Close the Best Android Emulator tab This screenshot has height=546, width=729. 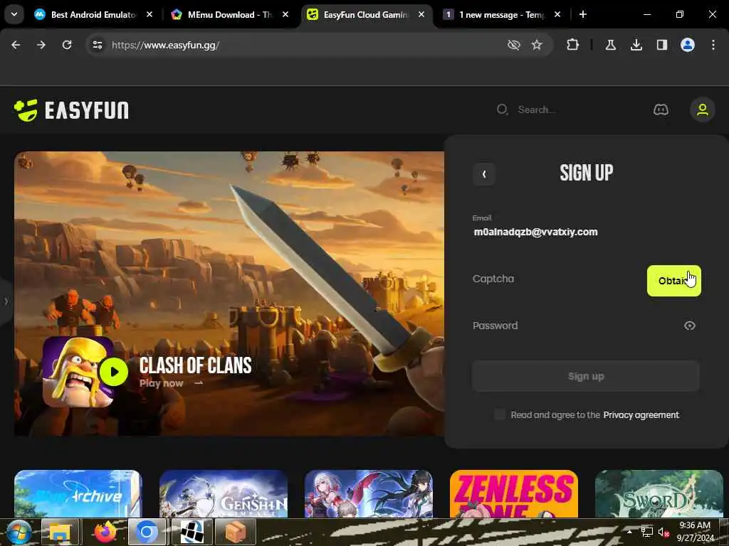(x=150, y=14)
